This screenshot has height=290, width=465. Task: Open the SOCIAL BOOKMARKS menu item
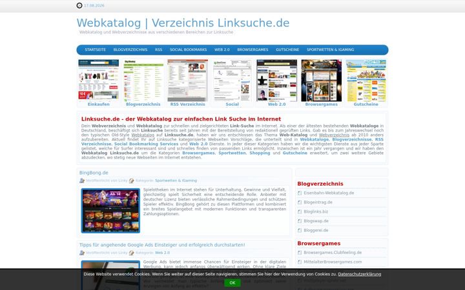click(x=188, y=50)
